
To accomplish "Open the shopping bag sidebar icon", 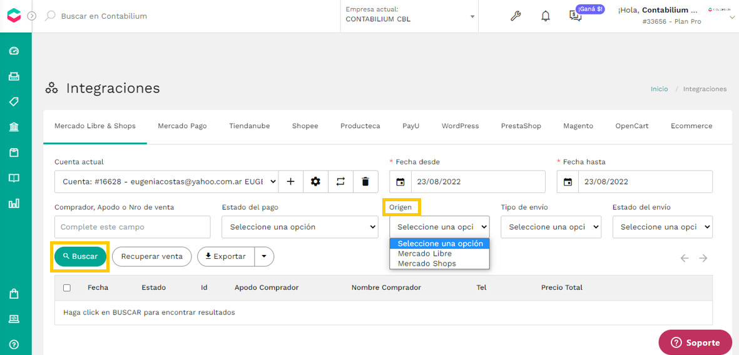I will [14, 294].
